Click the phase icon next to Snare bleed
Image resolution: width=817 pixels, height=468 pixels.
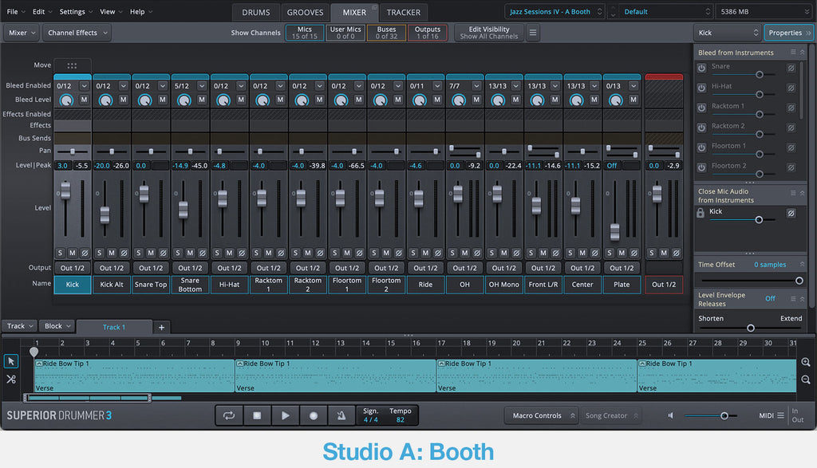(791, 68)
